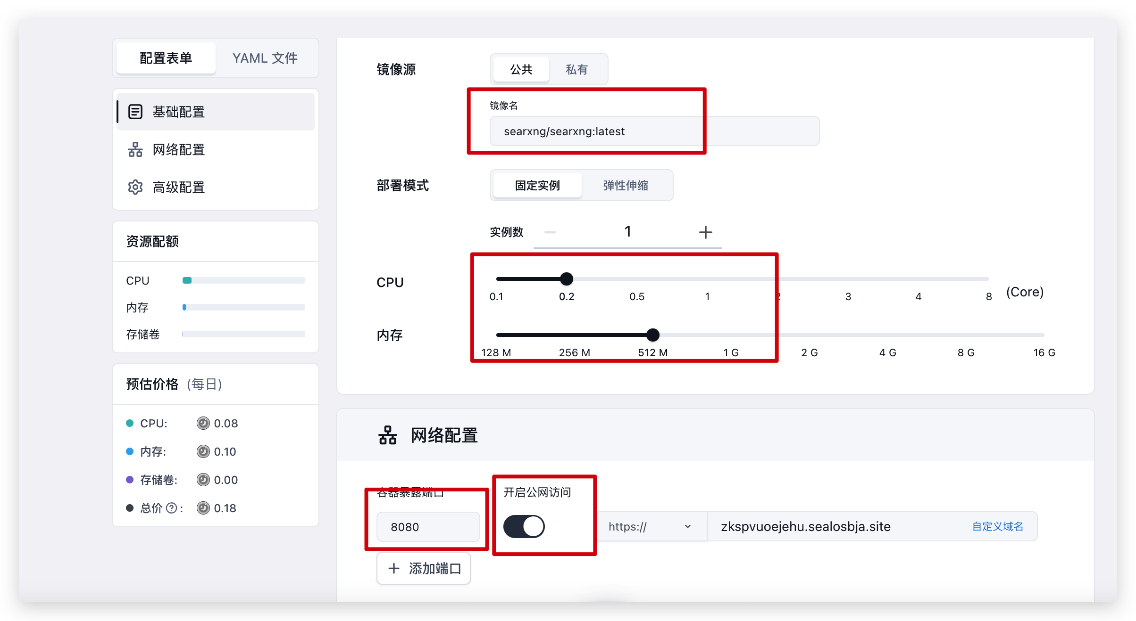Select public (公共) image source option

pos(521,69)
